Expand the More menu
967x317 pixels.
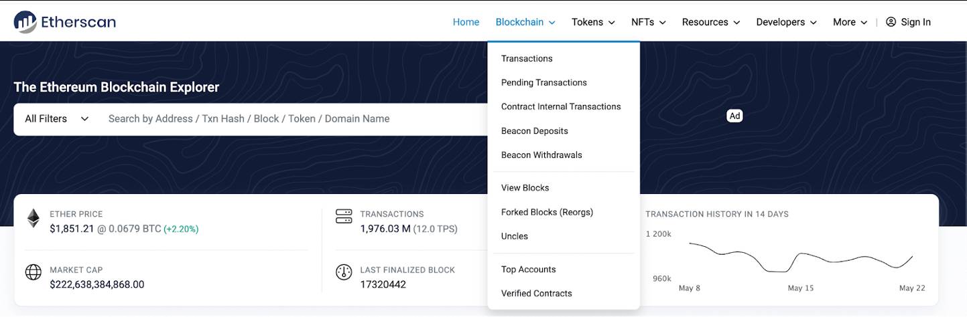[x=850, y=22]
